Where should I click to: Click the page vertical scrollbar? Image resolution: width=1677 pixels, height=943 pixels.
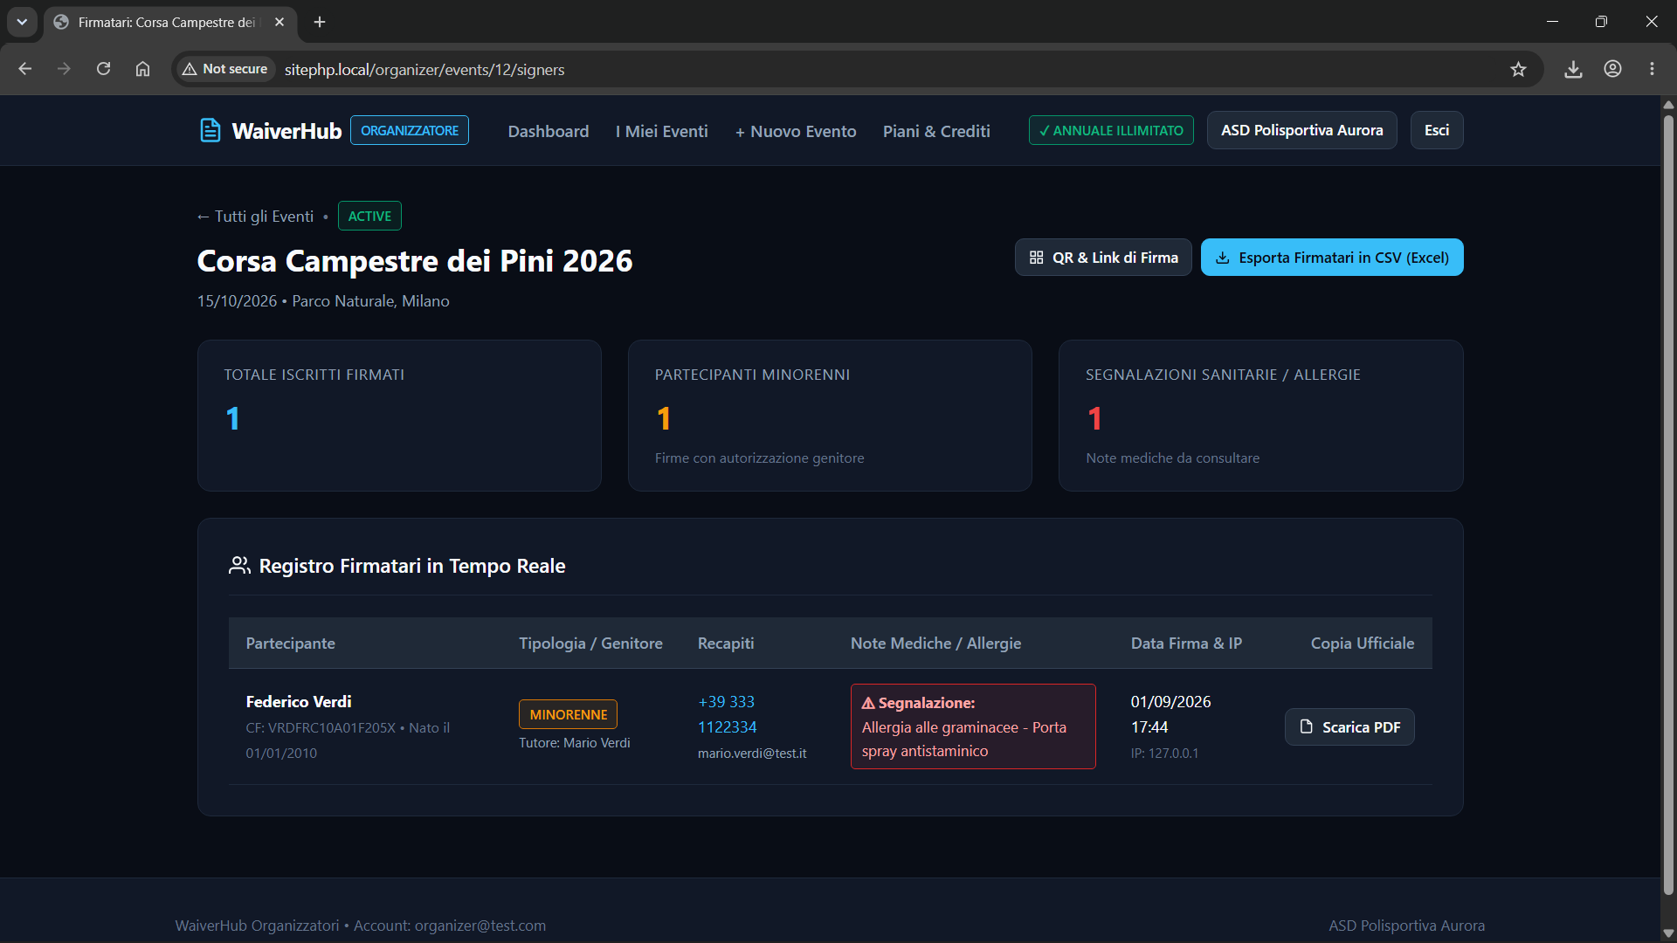[1668, 506]
